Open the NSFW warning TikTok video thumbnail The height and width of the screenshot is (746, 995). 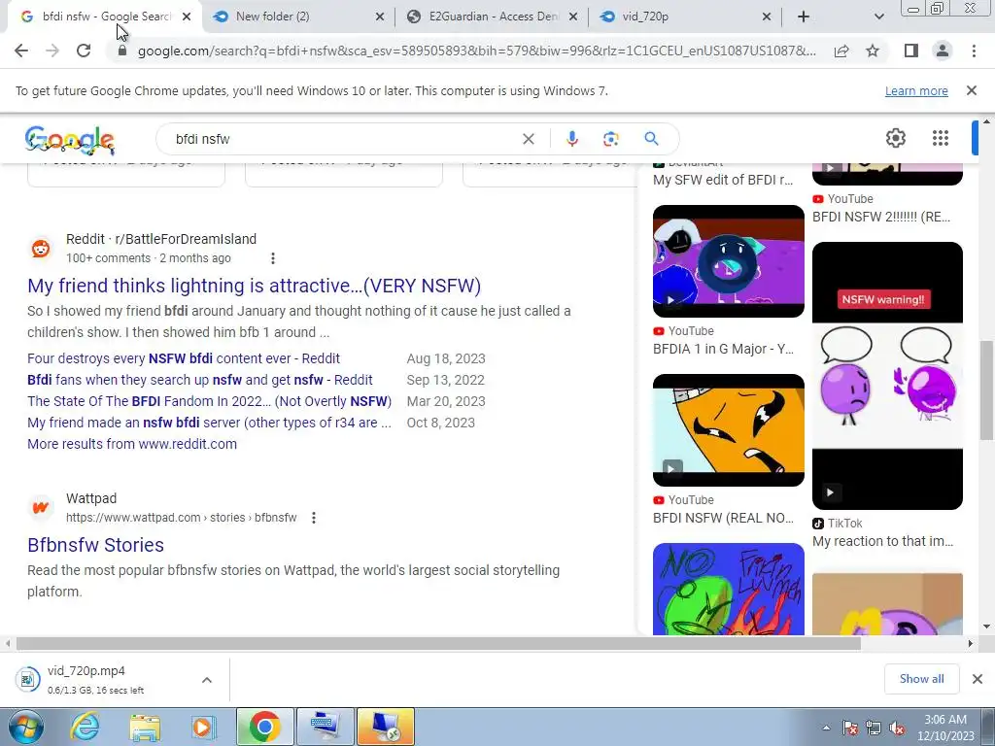click(x=887, y=376)
